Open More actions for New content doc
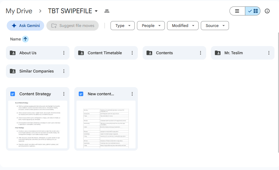 tap(132, 94)
